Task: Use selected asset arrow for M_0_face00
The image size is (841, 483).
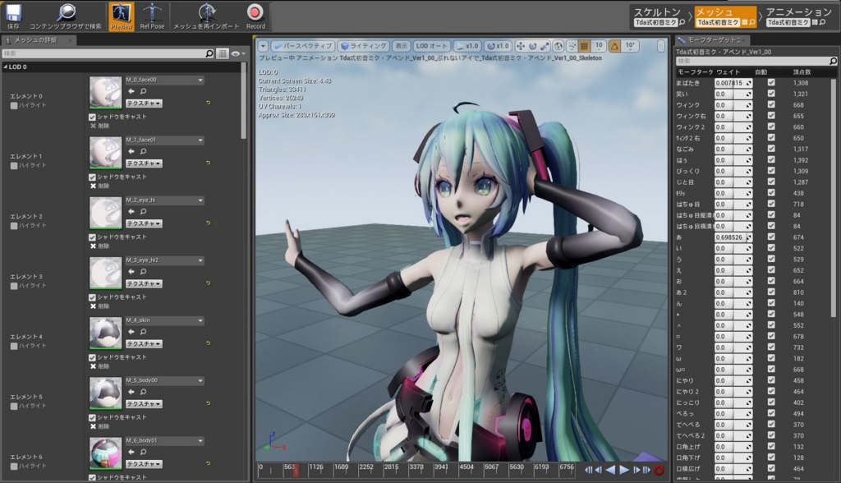Action: point(131,92)
